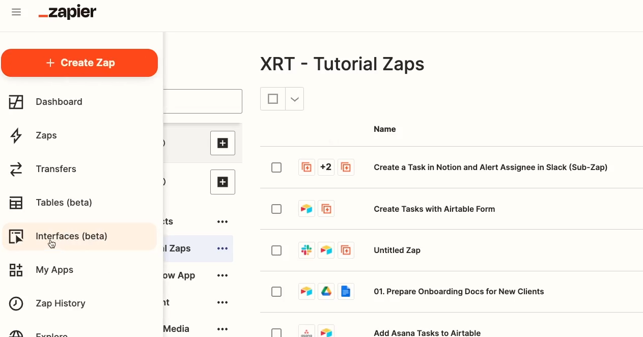Open the 'Create a Task in Notion' Zap
643x337 pixels.
(490, 167)
